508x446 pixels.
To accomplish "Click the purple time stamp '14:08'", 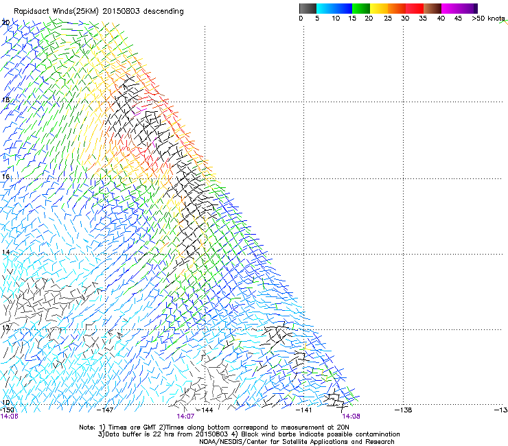I will tap(351, 416).
